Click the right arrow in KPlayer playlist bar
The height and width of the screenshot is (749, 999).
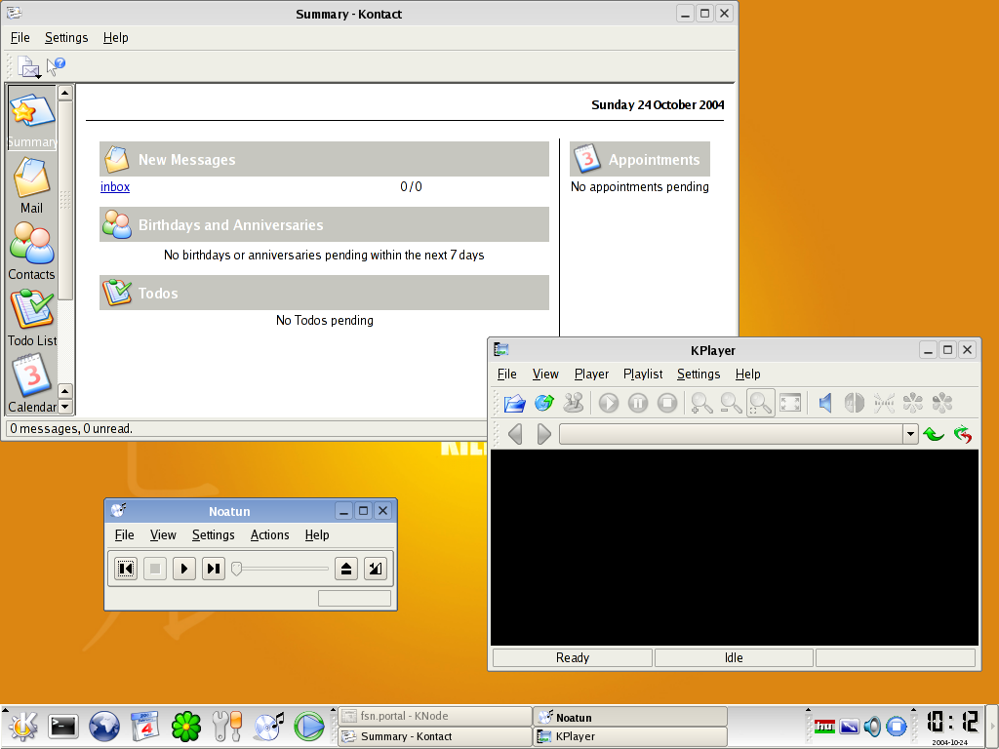pos(543,434)
